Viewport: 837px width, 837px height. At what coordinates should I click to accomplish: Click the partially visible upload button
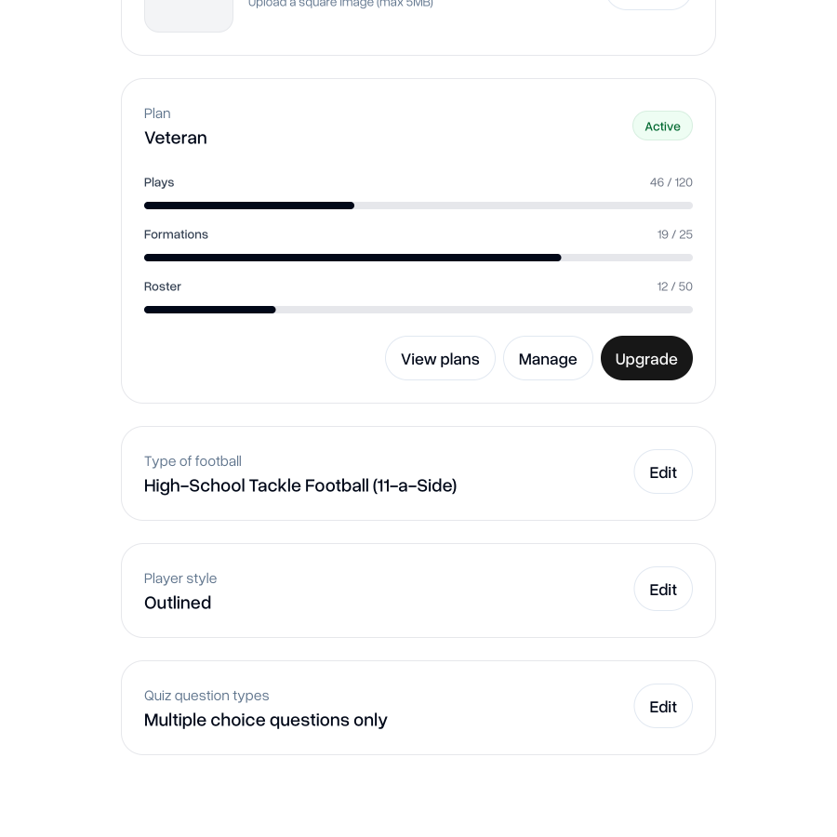(x=648, y=4)
